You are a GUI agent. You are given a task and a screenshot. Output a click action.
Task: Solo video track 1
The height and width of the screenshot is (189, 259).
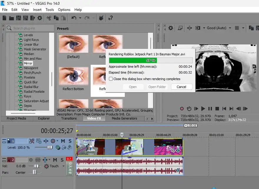(x=70, y=141)
